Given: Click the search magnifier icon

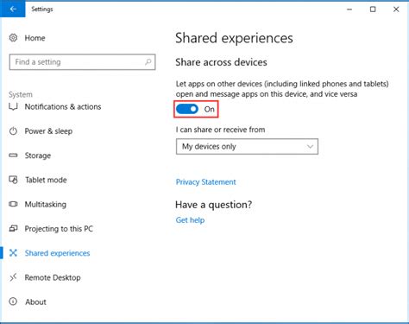Looking at the screenshot, I should [x=148, y=61].
